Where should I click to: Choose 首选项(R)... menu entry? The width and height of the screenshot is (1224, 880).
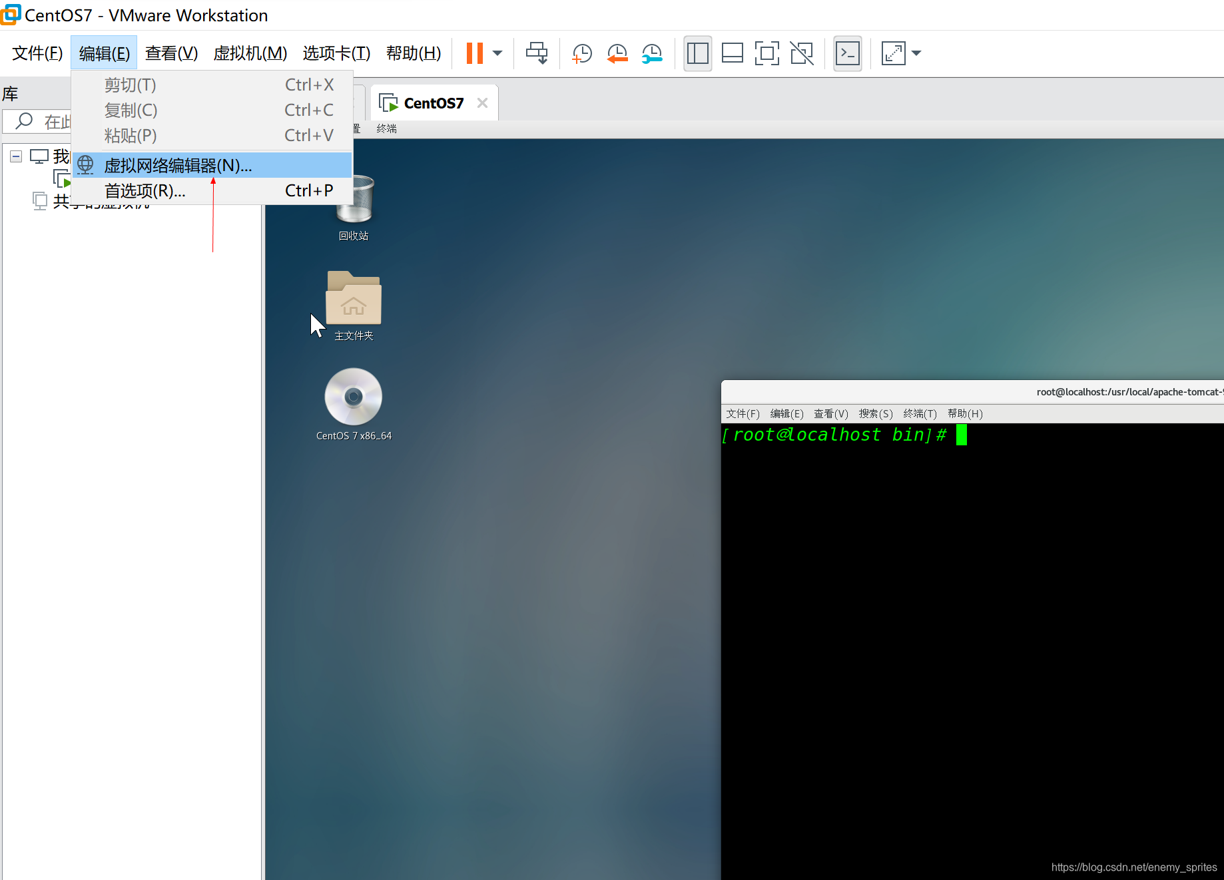coord(212,191)
